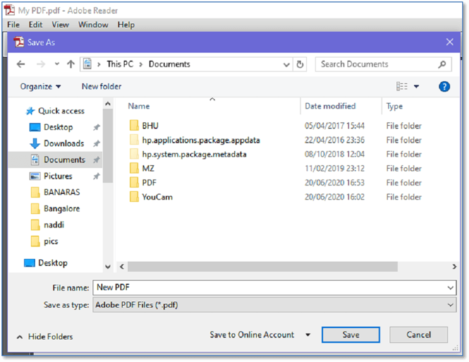Screen dimensions: 469x362
Task: Click the Back arrow navigation icon
Action: [21, 64]
